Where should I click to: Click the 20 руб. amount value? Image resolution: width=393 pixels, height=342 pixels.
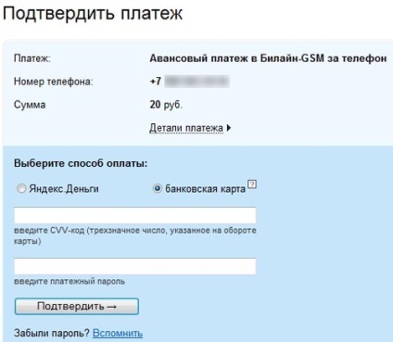(166, 105)
